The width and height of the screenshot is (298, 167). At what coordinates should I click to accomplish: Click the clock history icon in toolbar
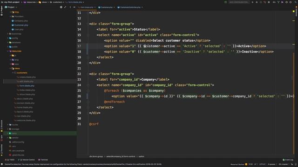click(287, 2)
